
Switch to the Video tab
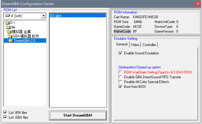[135, 45]
